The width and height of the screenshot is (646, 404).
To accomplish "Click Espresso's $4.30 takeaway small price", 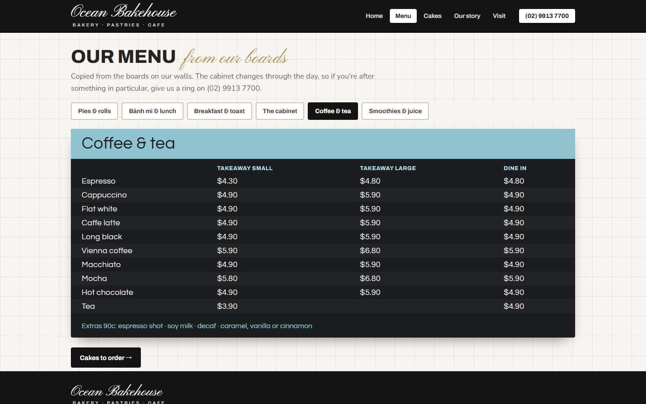I will click(227, 181).
